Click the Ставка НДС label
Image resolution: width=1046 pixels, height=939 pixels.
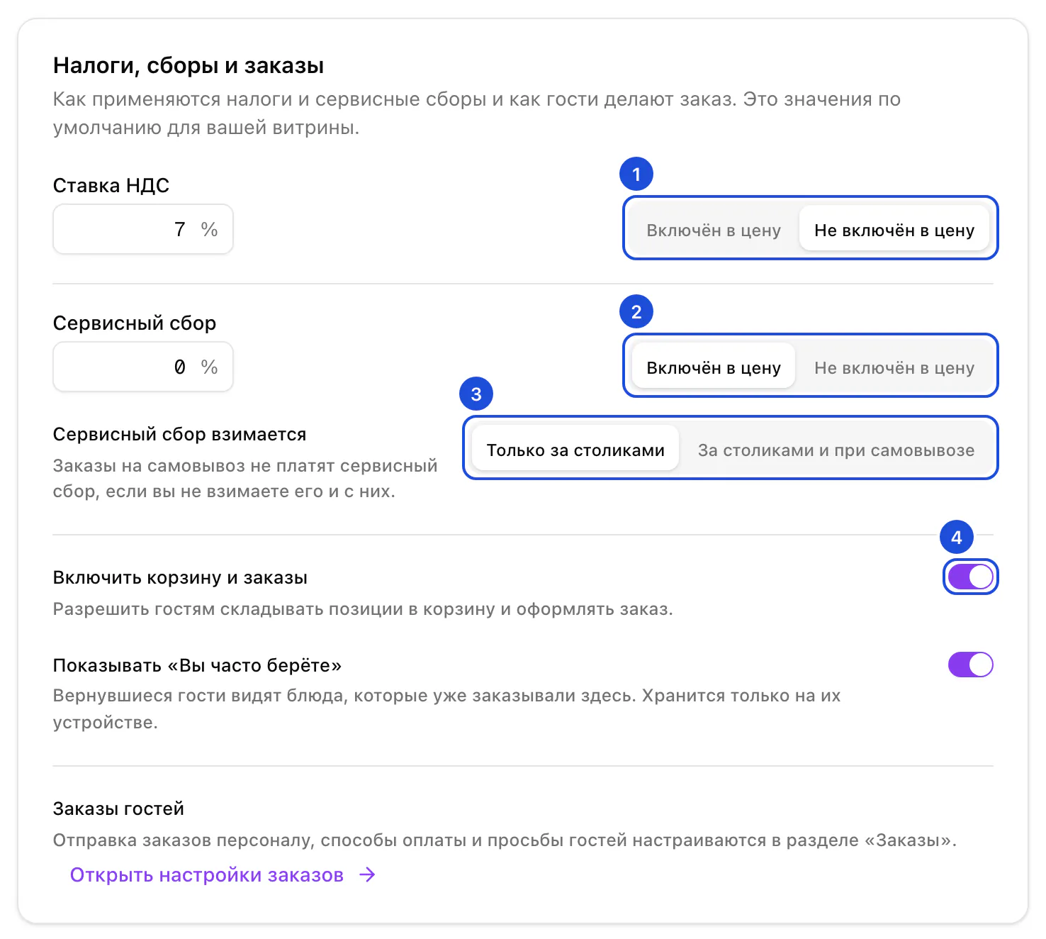[x=111, y=185]
